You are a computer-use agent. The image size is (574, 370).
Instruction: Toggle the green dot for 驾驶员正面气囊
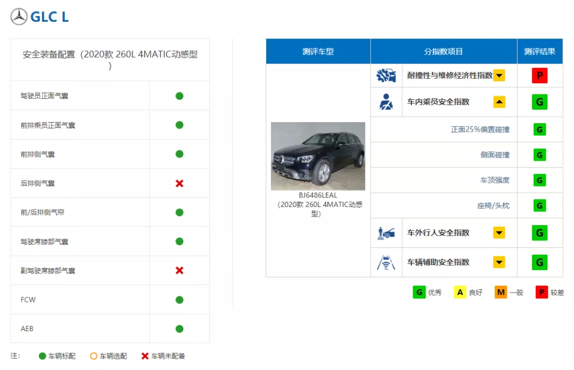coord(179,96)
